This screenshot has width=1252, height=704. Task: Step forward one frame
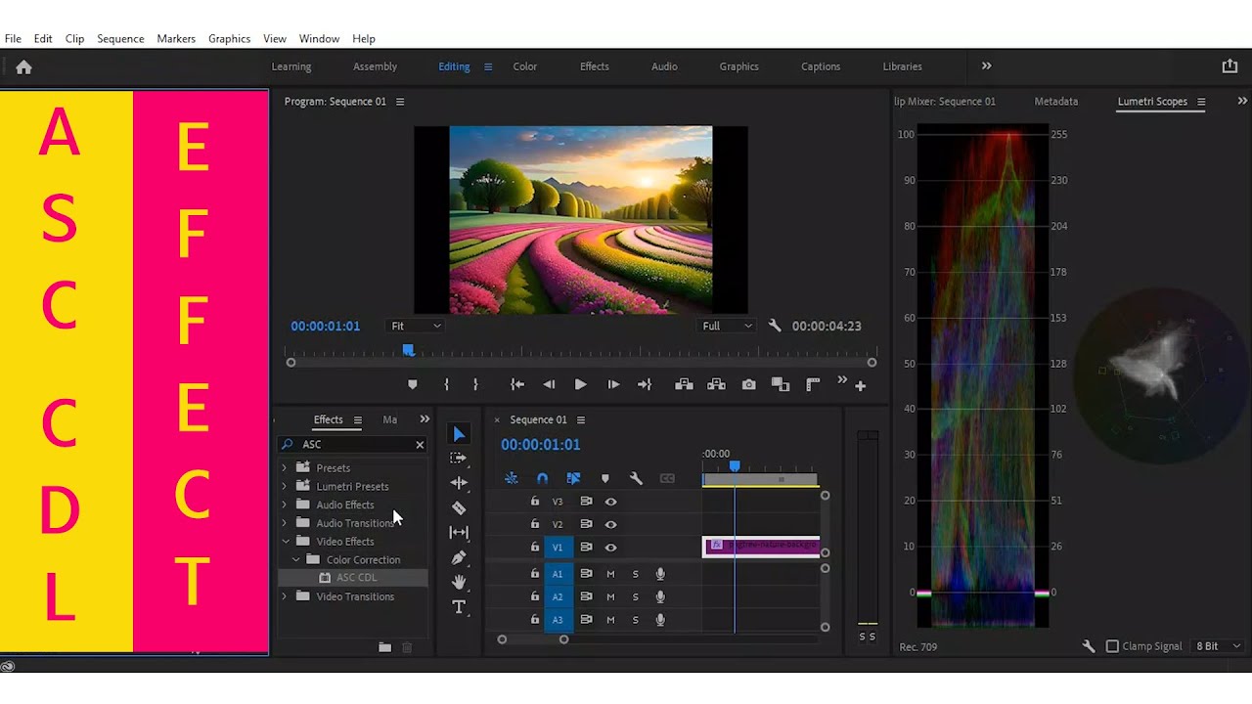point(613,384)
